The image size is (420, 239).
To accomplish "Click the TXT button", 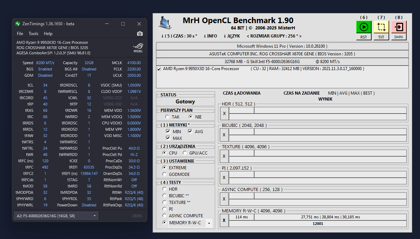I will tap(381, 37).
